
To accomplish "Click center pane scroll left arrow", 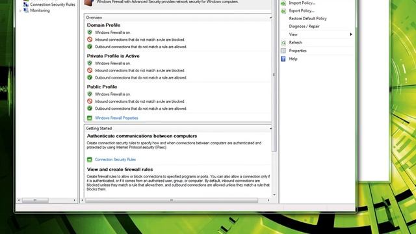I will [83, 200].
